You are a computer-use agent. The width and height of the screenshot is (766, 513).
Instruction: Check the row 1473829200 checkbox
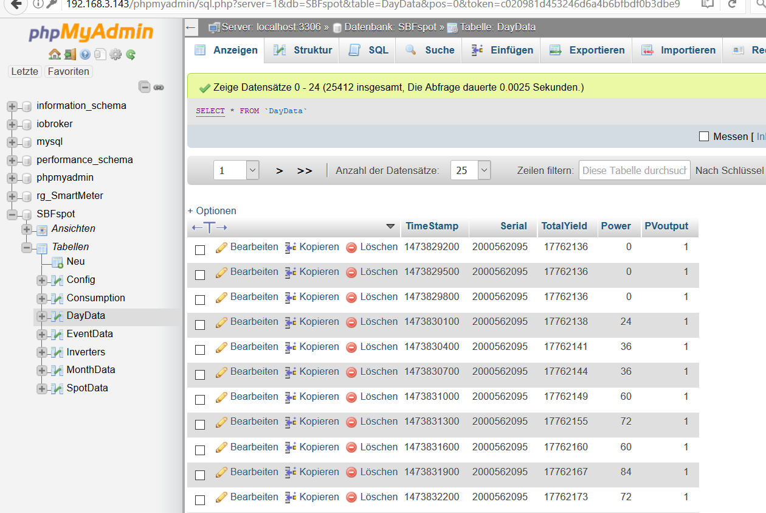pyautogui.click(x=200, y=250)
